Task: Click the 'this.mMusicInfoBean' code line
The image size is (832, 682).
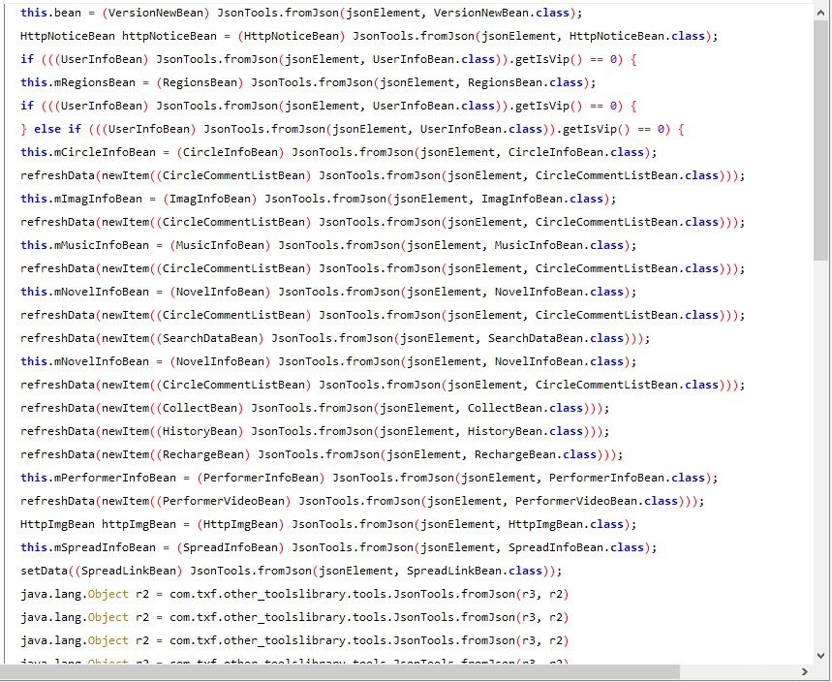Action: coord(328,245)
